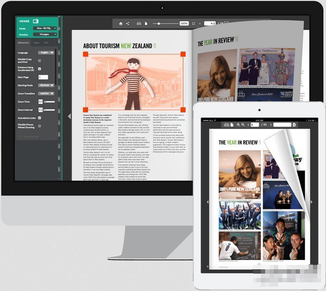Click the Zoom Interval value field
The image size is (326, 291).
pos(41,110)
